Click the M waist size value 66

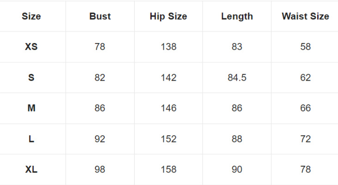click(305, 108)
